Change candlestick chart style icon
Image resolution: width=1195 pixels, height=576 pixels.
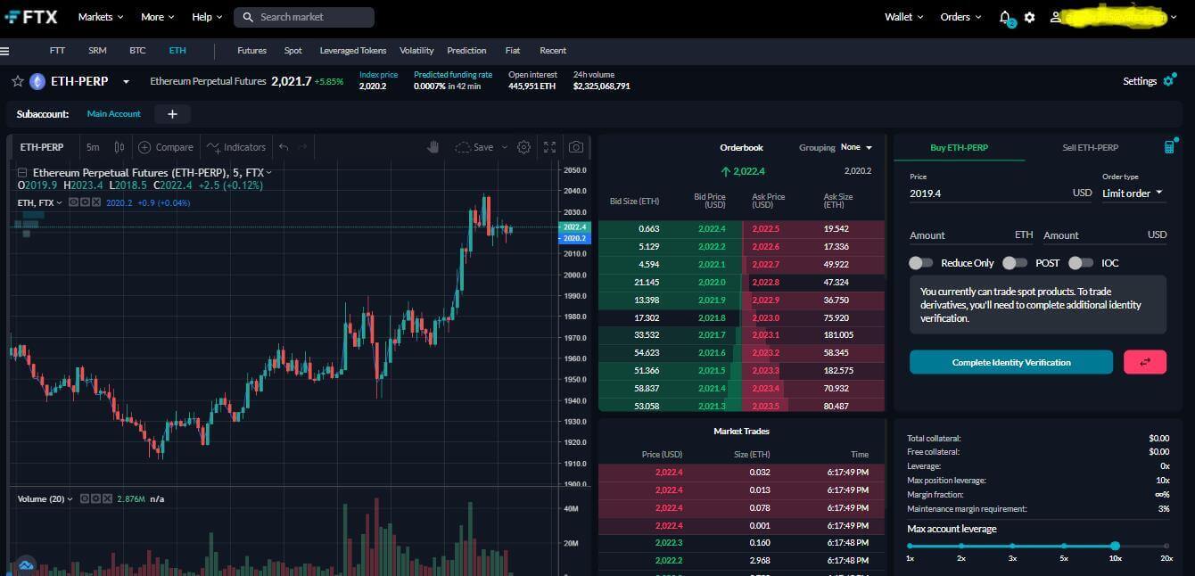(x=119, y=147)
